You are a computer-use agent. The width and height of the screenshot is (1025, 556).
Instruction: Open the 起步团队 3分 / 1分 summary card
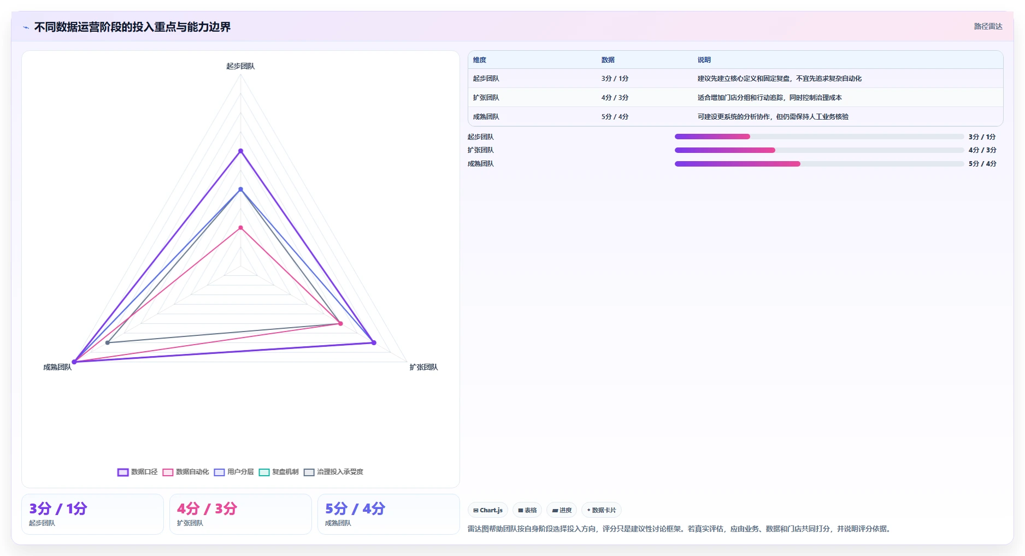(92, 514)
